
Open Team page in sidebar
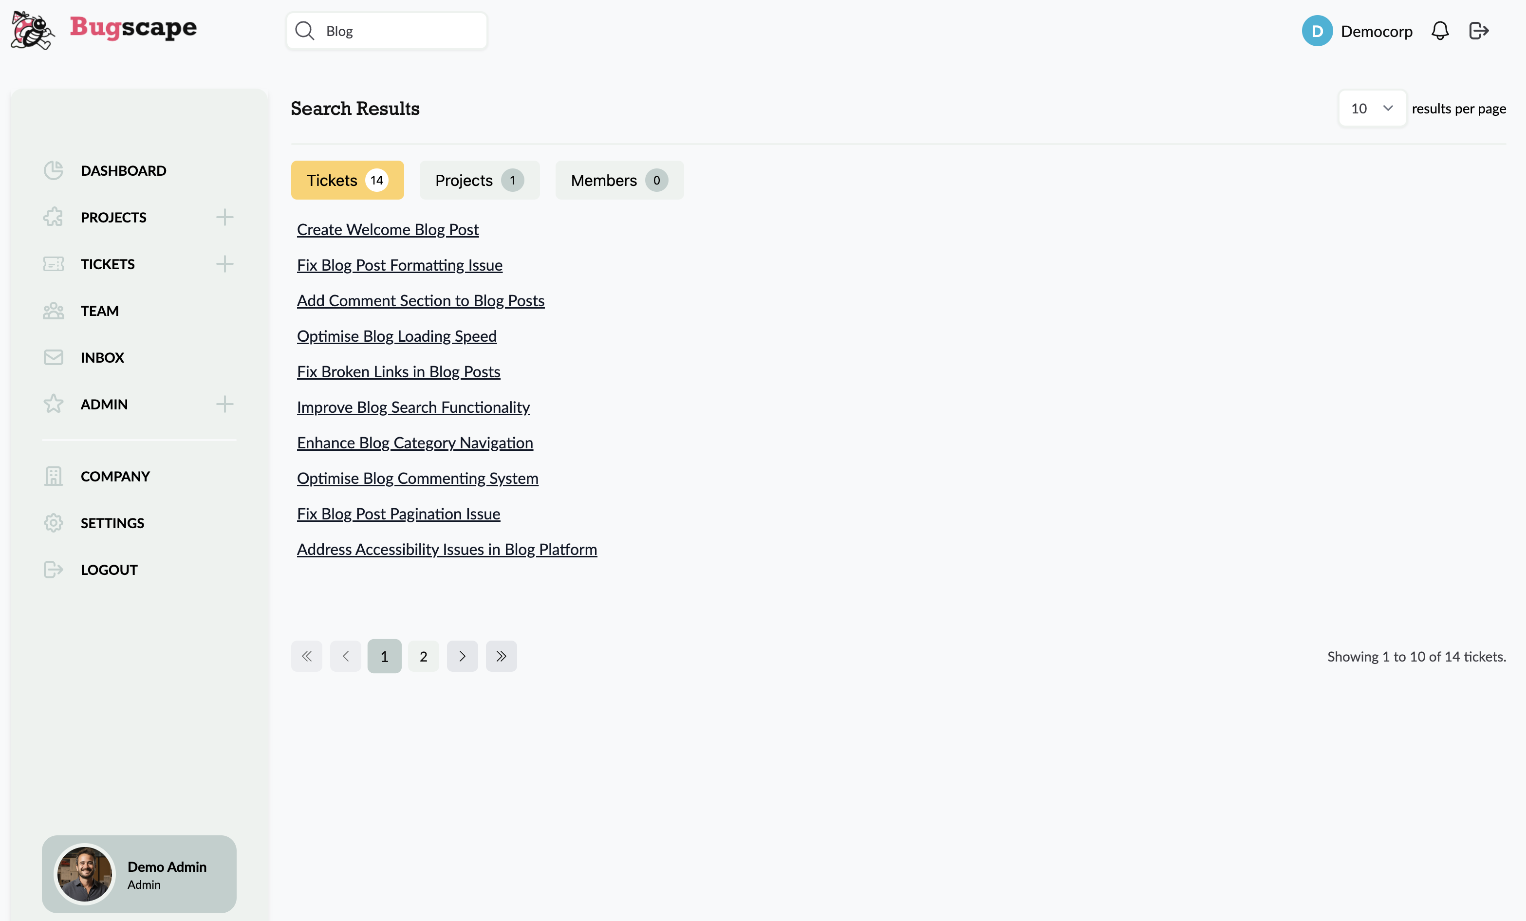pyautogui.click(x=99, y=311)
